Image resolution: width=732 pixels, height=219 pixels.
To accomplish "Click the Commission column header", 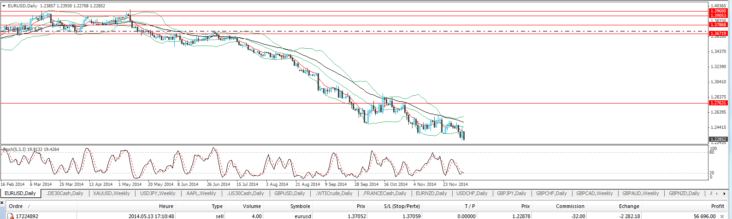I will [x=570, y=206].
